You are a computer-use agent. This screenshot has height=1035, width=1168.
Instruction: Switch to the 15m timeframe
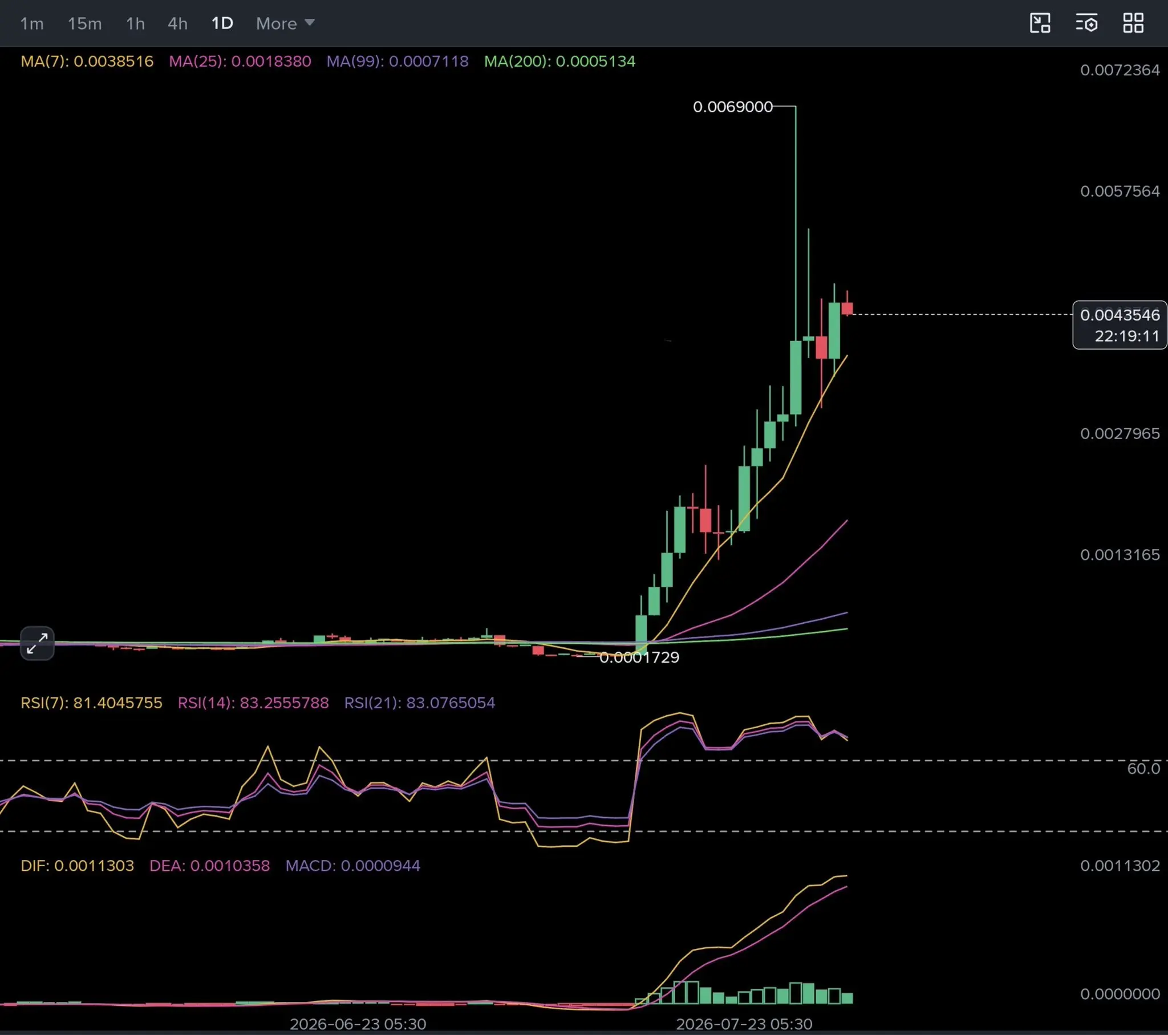click(x=84, y=23)
